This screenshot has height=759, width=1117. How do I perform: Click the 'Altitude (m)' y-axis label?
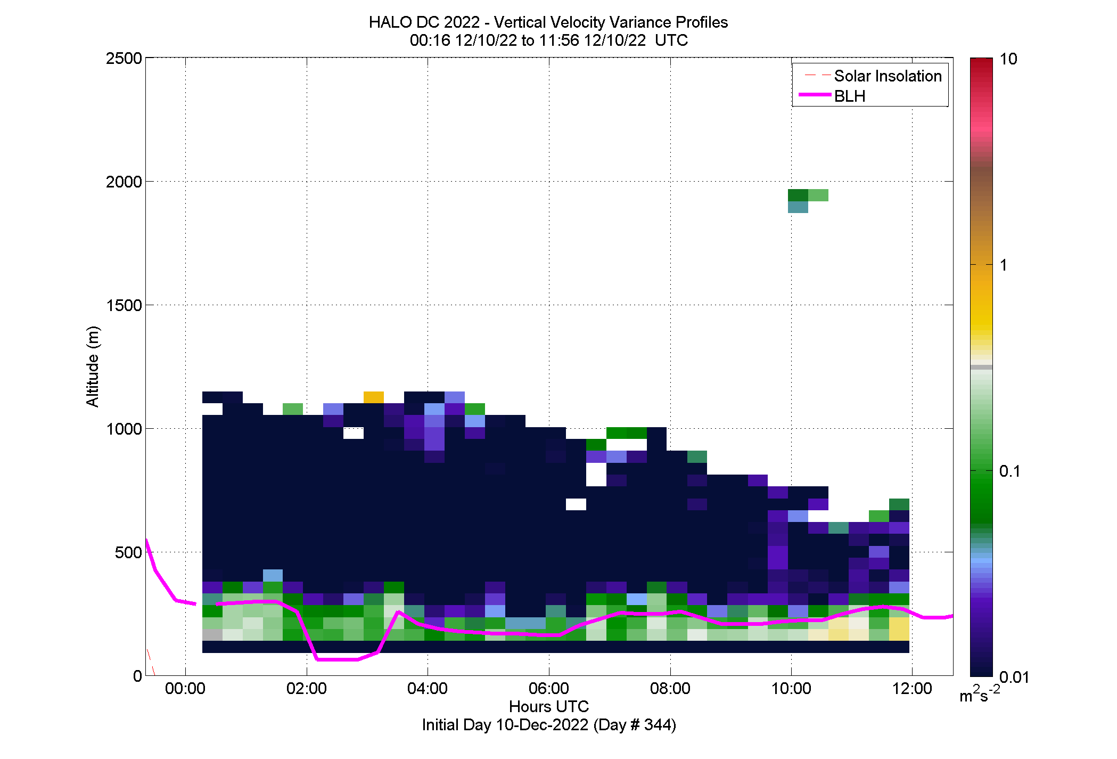(93, 366)
